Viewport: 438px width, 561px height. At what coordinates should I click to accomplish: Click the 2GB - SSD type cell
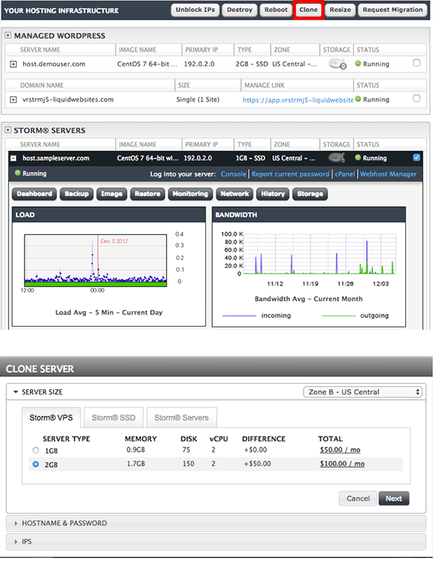pyautogui.click(x=252, y=64)
